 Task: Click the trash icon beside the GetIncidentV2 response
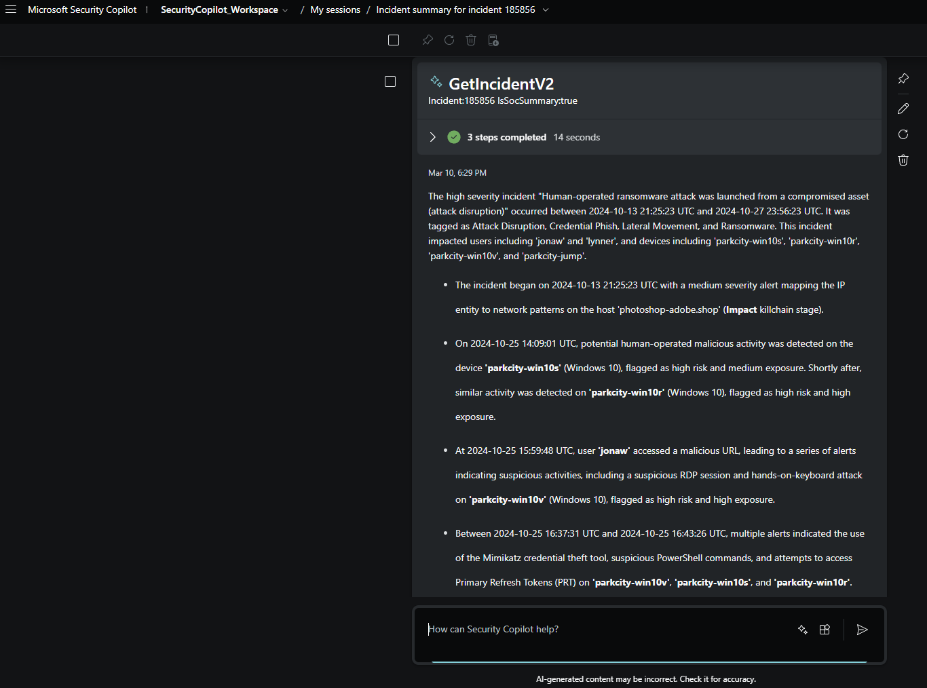point(903,160)
